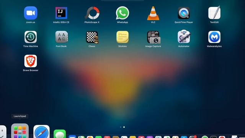Launch QuickTime Player
The height and width of the screenshot is (138, 245).
184,13
